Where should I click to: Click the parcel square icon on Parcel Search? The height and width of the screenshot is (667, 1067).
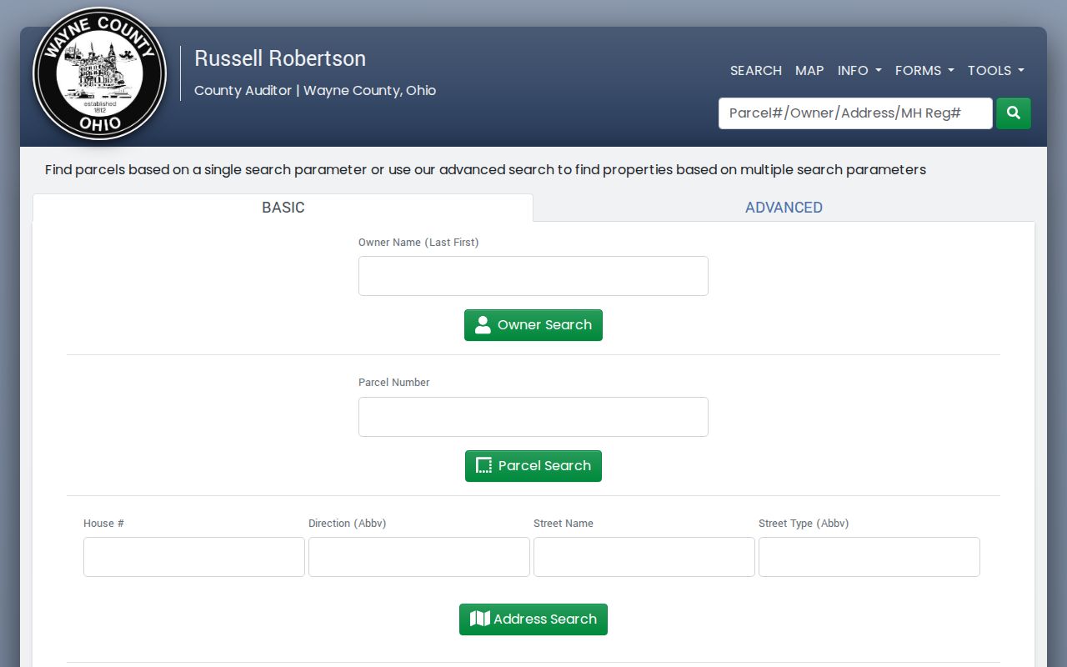coord(483,466)
